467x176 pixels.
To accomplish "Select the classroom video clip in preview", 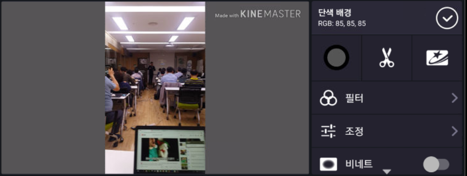I will pos(155,88).
